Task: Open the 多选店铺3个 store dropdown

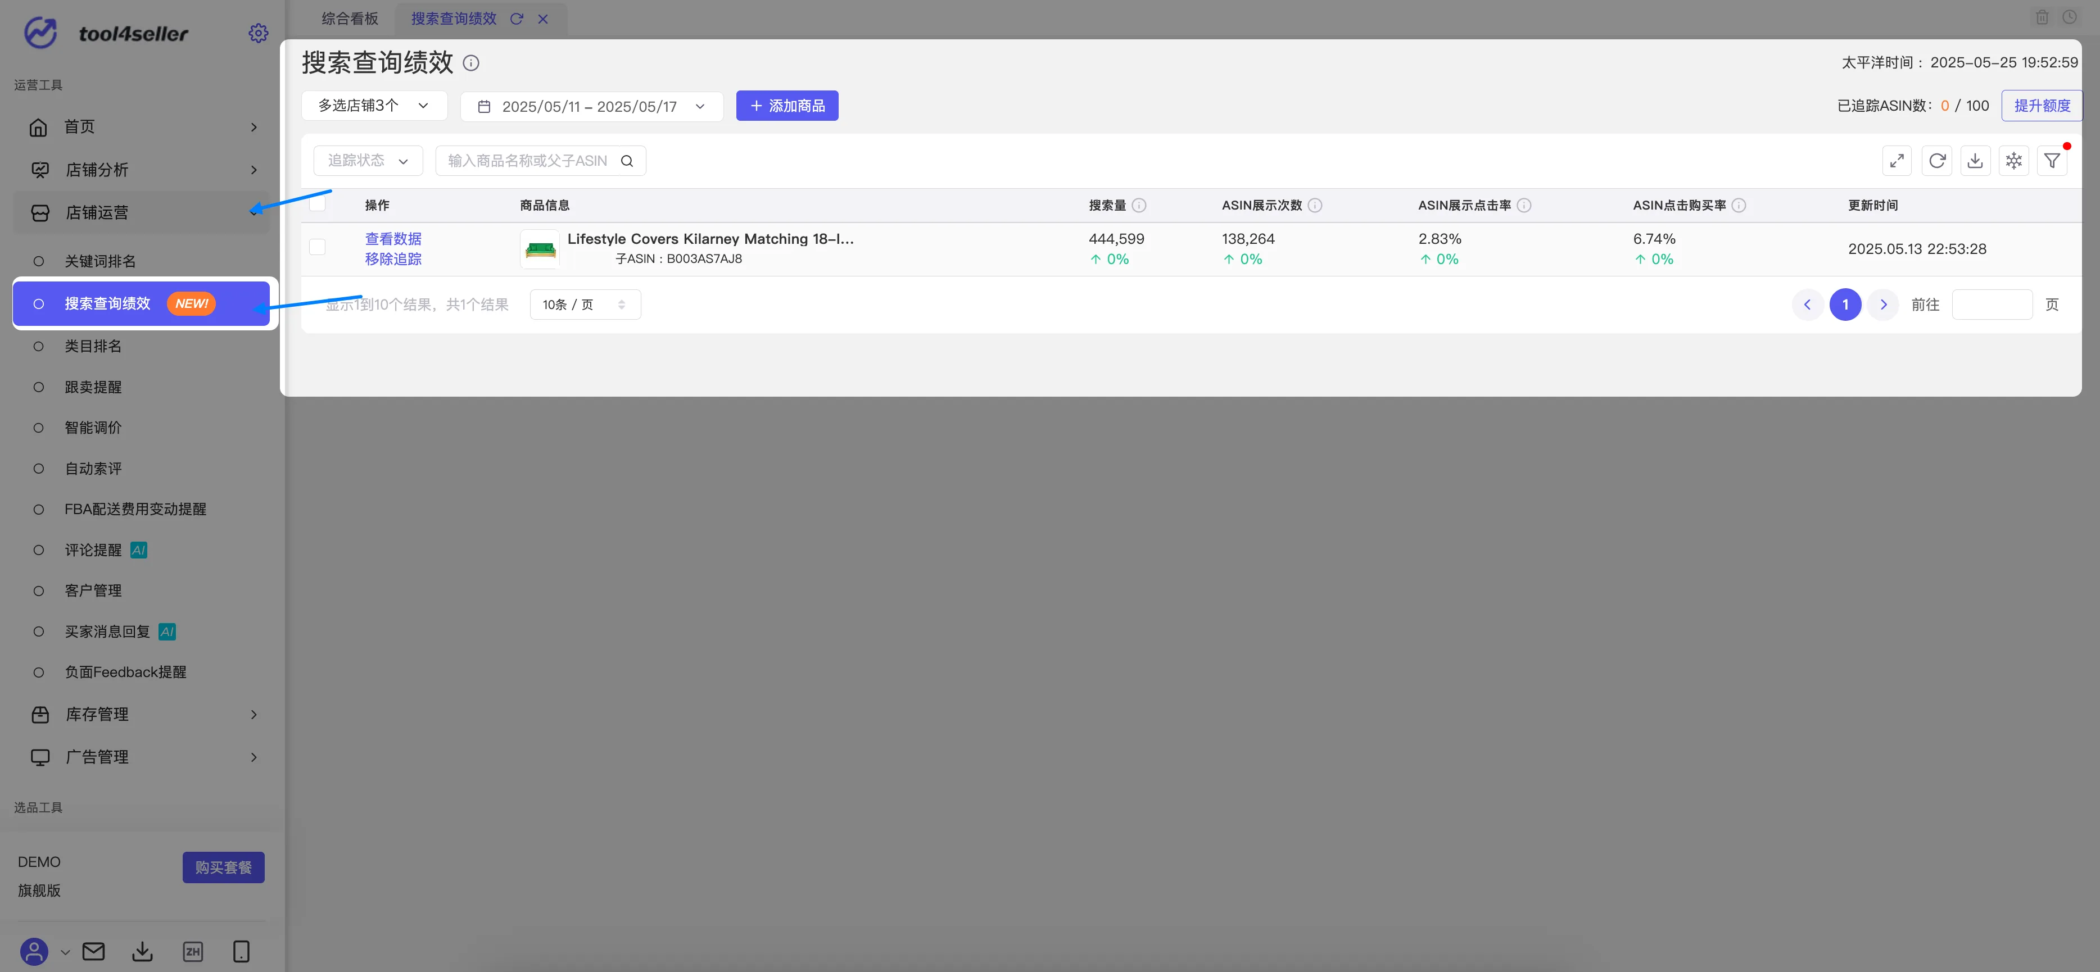Action: (374, 106)
